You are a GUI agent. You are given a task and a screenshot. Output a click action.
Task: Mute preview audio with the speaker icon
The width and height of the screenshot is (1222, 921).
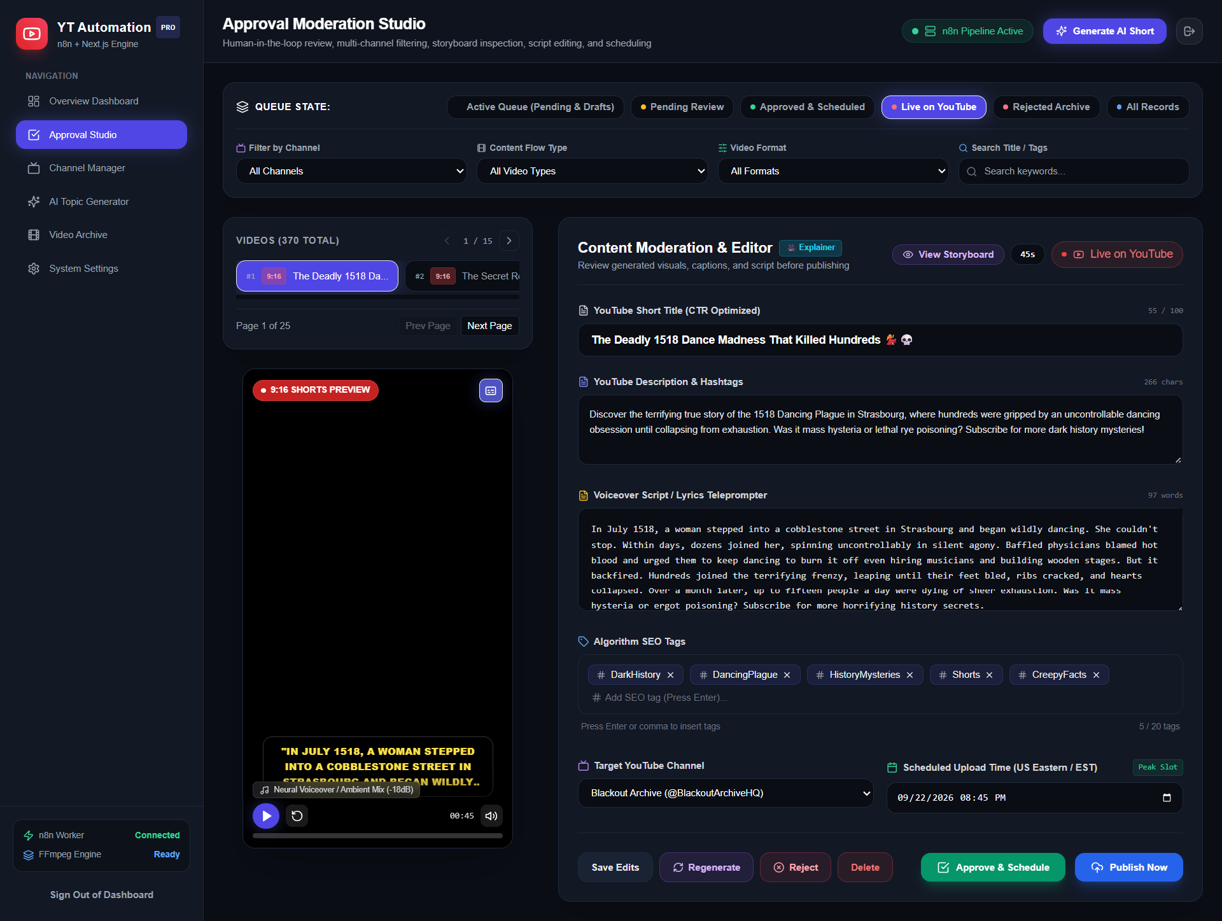[491, 815]
